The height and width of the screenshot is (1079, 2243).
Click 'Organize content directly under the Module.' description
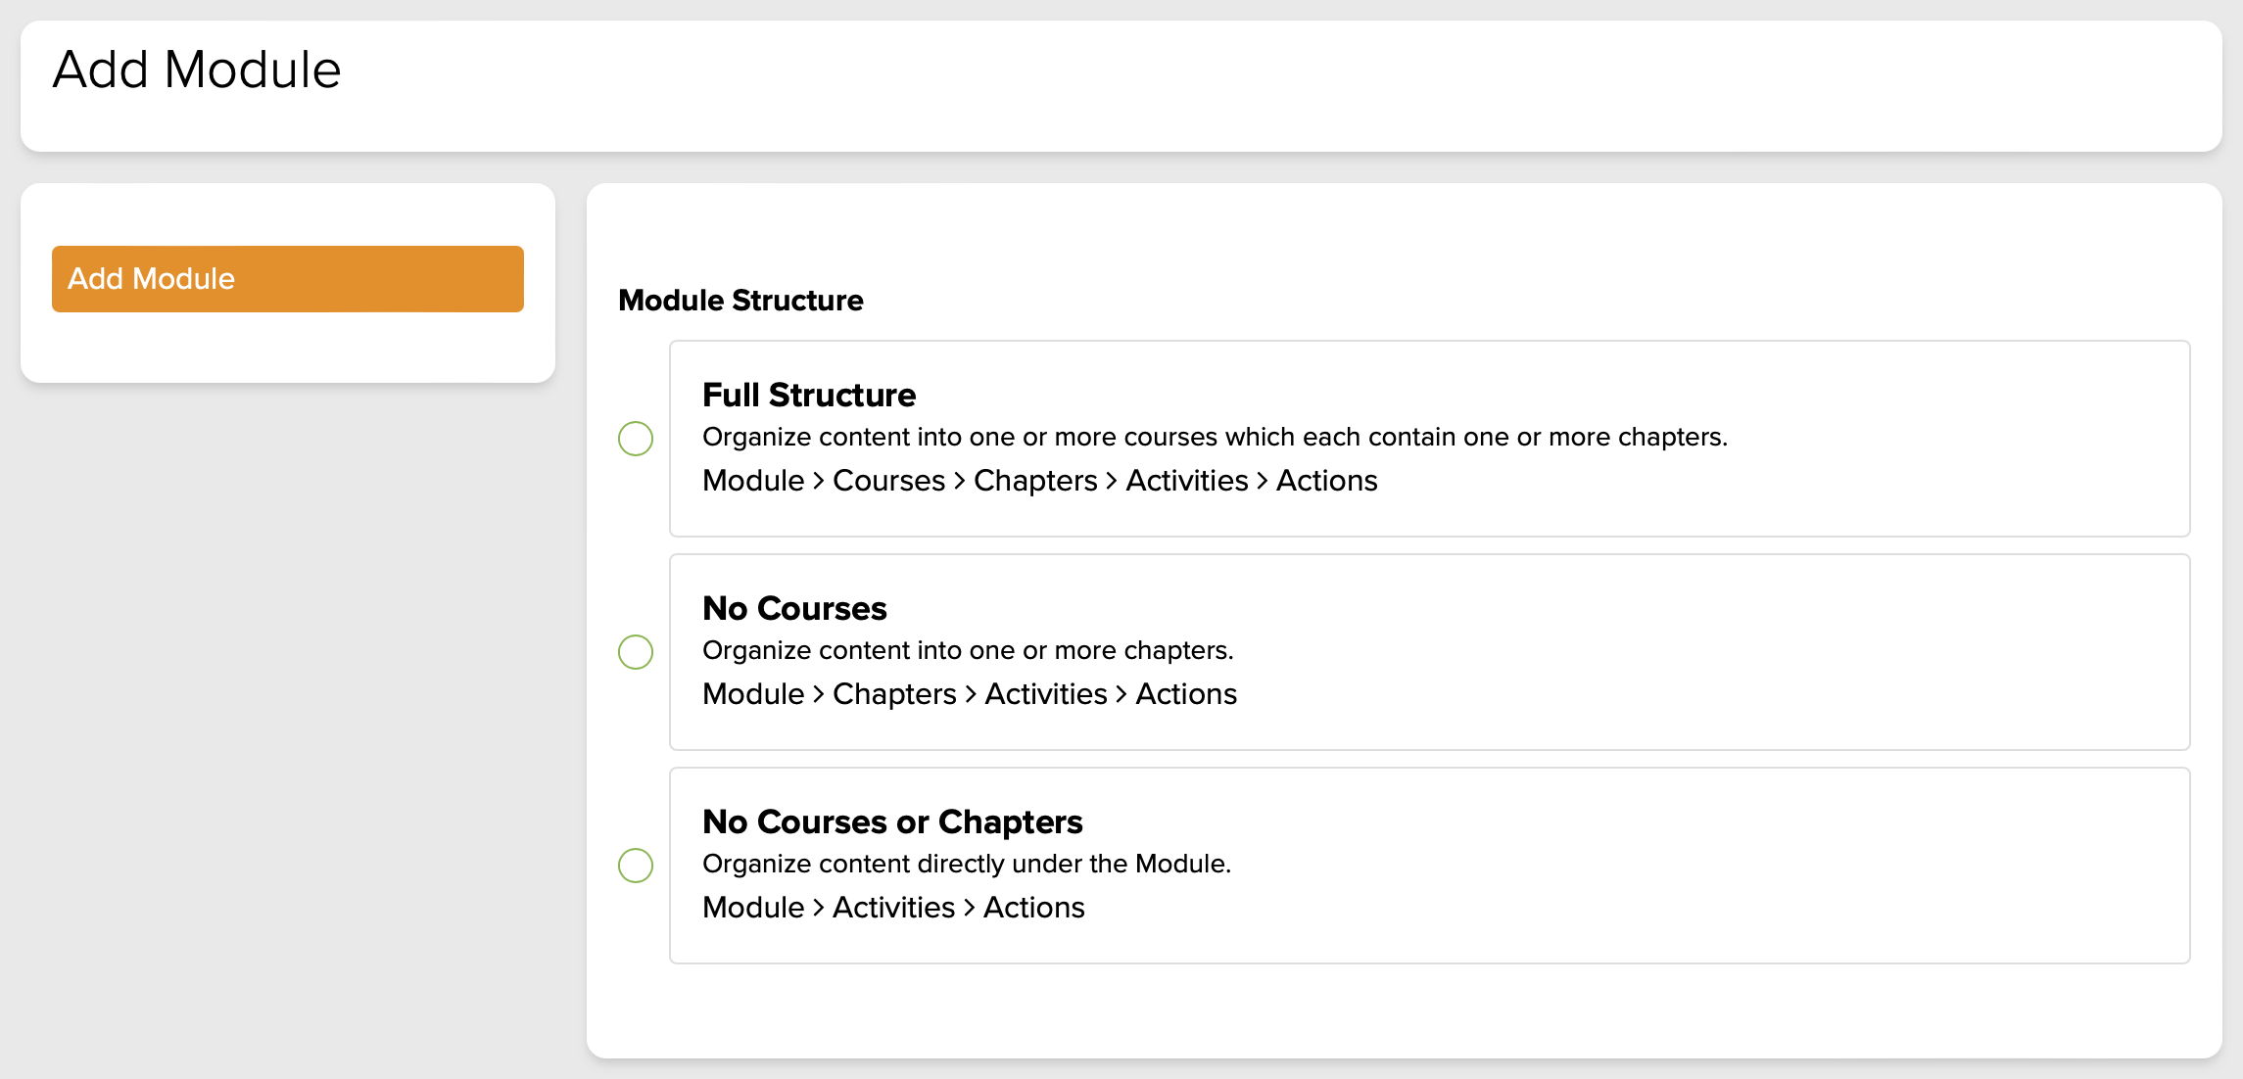tap(967, 864)
